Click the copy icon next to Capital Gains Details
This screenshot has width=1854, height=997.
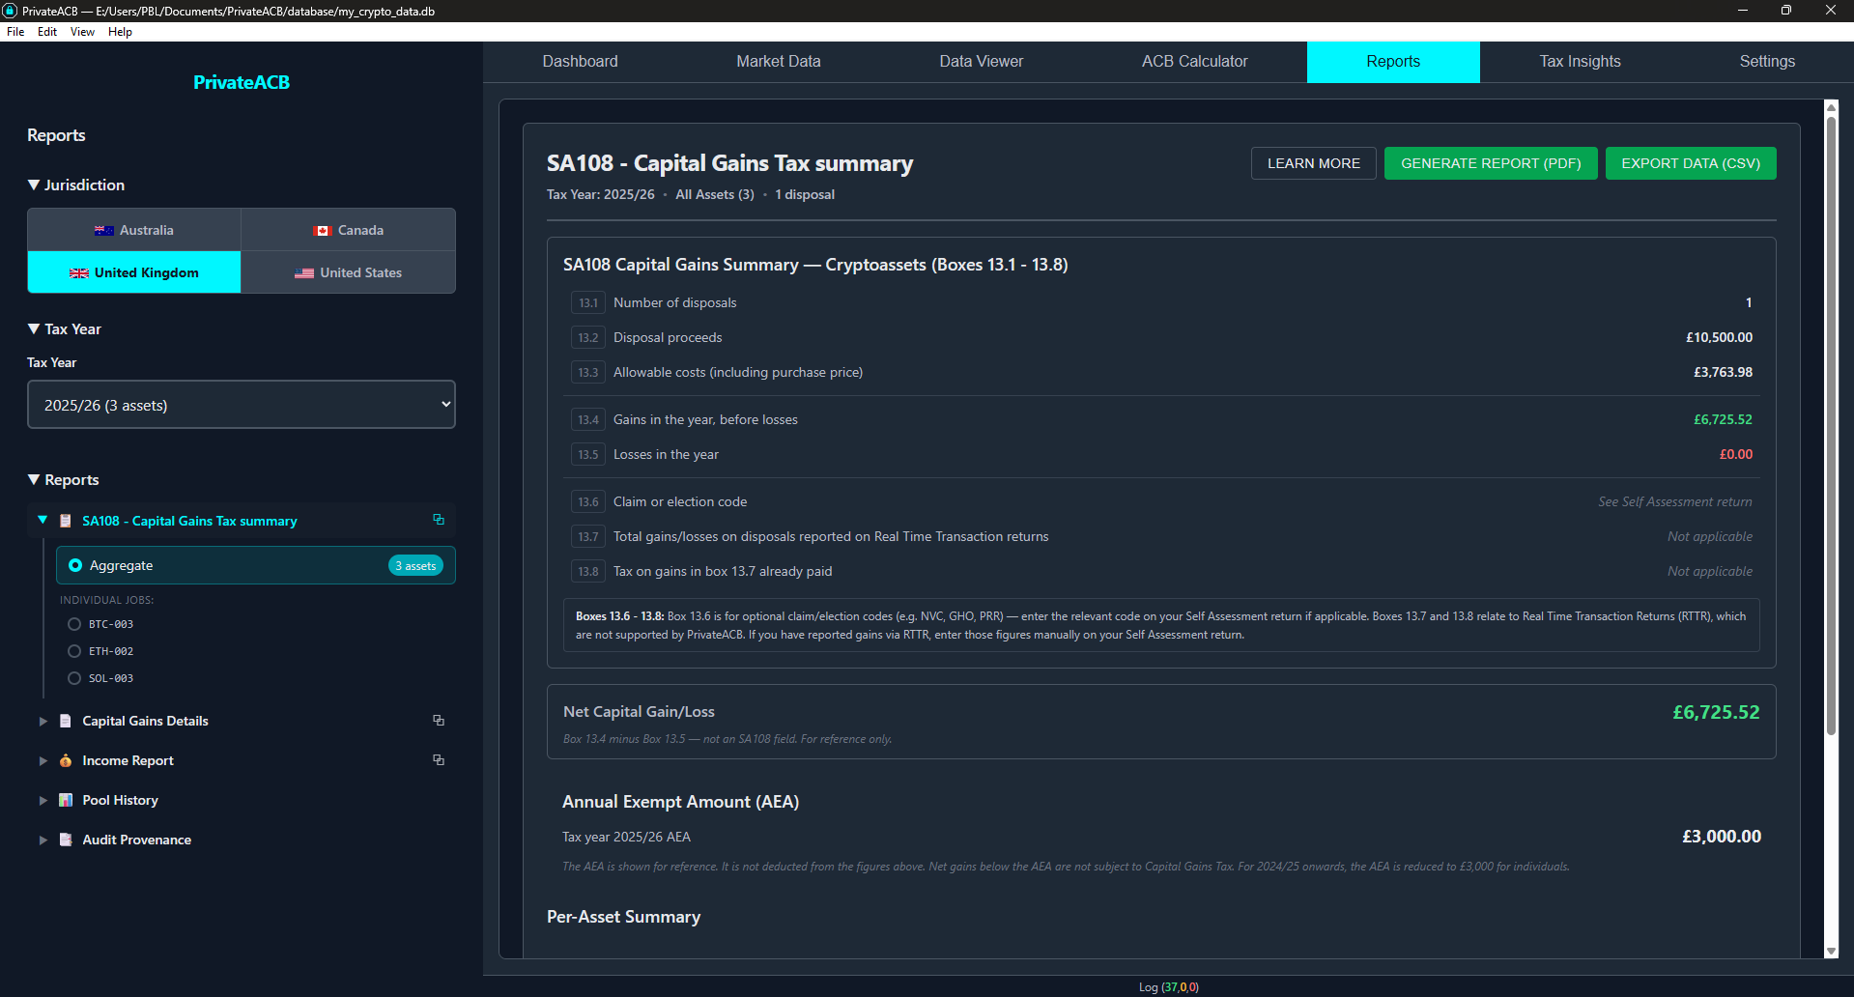tap(439, 720)
